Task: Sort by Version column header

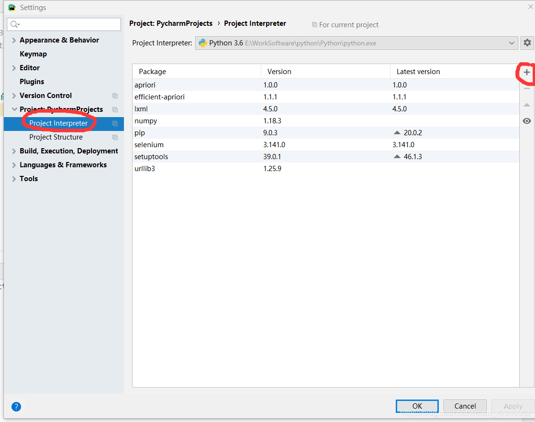Action: 325,72
